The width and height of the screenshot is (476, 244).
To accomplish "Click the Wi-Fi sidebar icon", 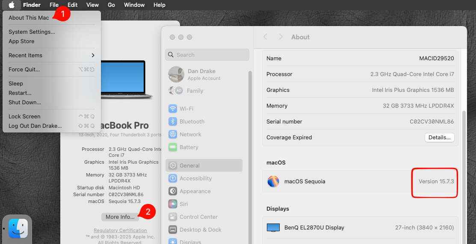I will 173,109.
